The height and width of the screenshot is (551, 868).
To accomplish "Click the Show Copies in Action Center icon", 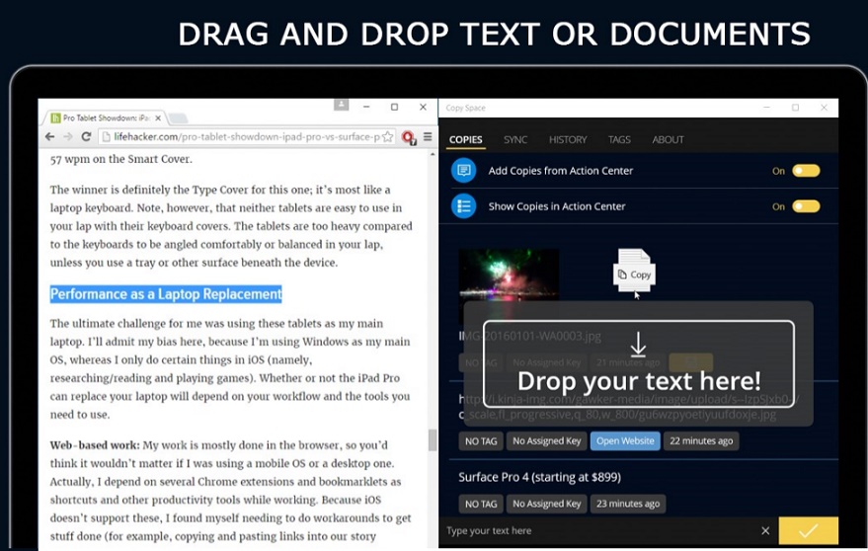I will click(x=463, y=206).
